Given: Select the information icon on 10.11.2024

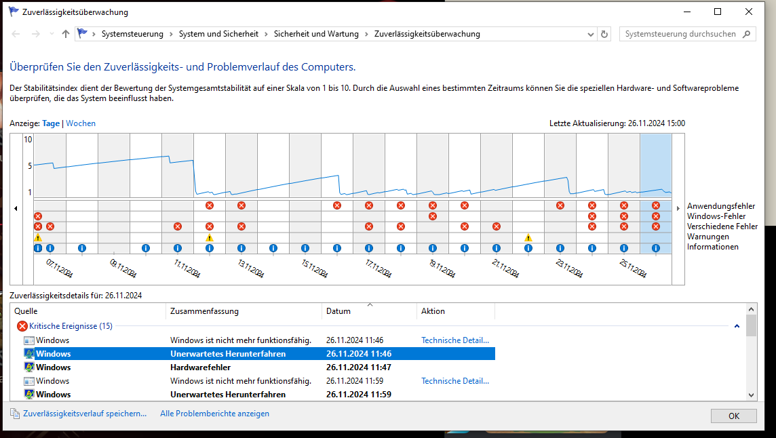Looking at the screenshot, I should point(145,248).
